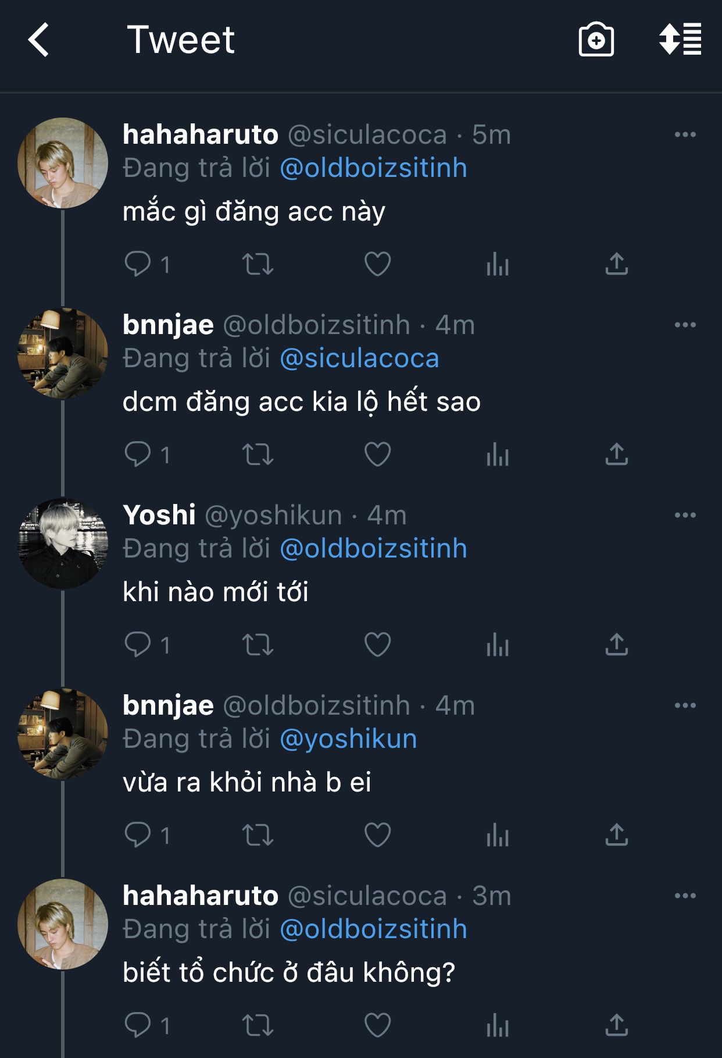This screenshot has height=1058, width=722.
Task: Retweet the "khi nào mới tới" tweet
Action: [x=258, y=645]
